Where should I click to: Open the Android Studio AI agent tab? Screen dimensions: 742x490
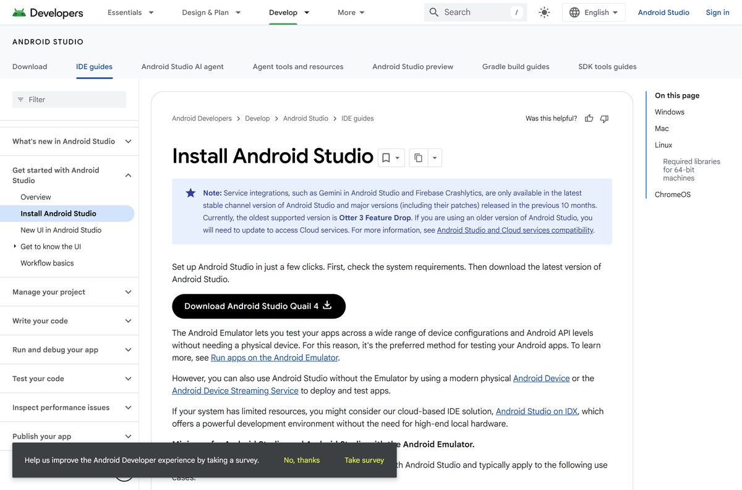(x=182, y=66)
